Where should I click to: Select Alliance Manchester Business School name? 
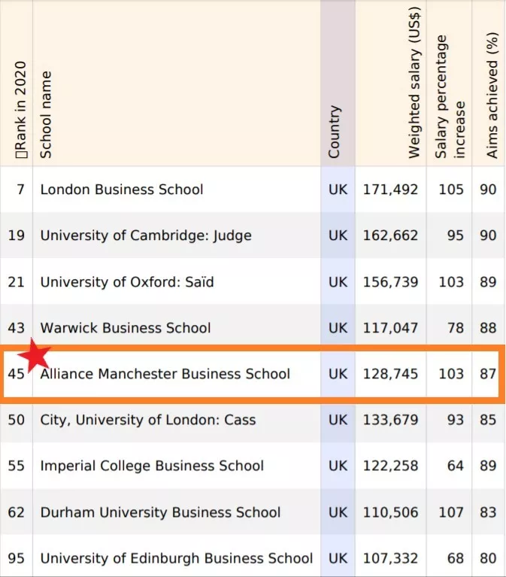165,374
